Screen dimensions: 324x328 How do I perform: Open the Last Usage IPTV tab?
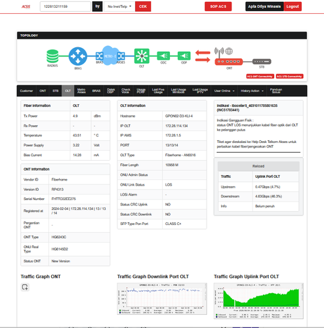pos(200,91)
